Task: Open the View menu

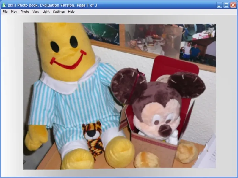Action: pos(36,12)
